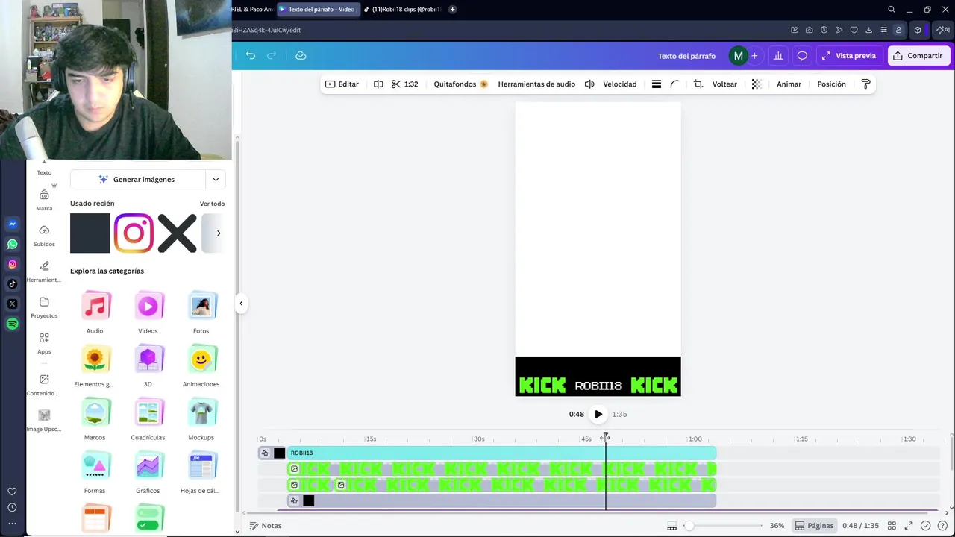Screen dimensions: 955x537
Task: Open Spotify in browser sidebar
Action: click(12, 324)
